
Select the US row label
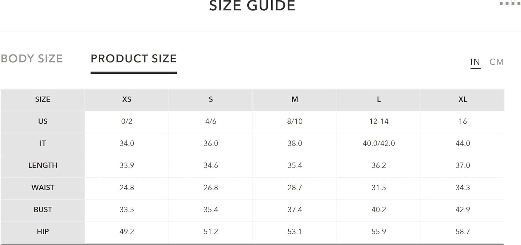click(x=43, y=122)
